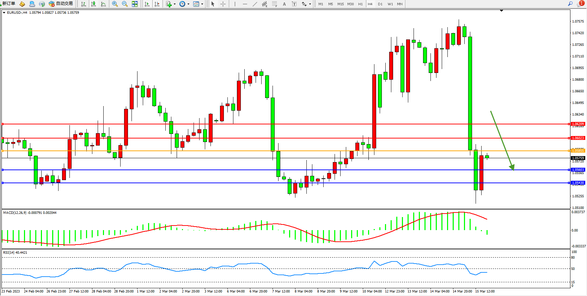587x296 pixels.
Task: Toggle AutoTrading (自动交易) button
Action: pyautogui.click(x=61, y=4)
